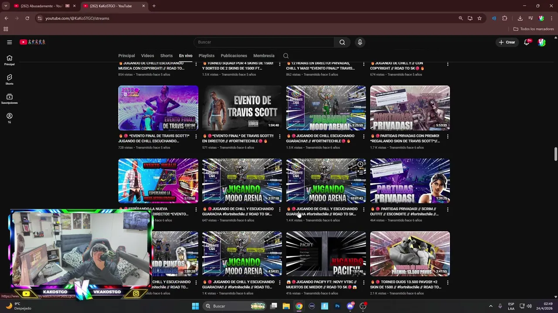
Task: Open the browser zoom magnifier icon
Action: [461, 18]
